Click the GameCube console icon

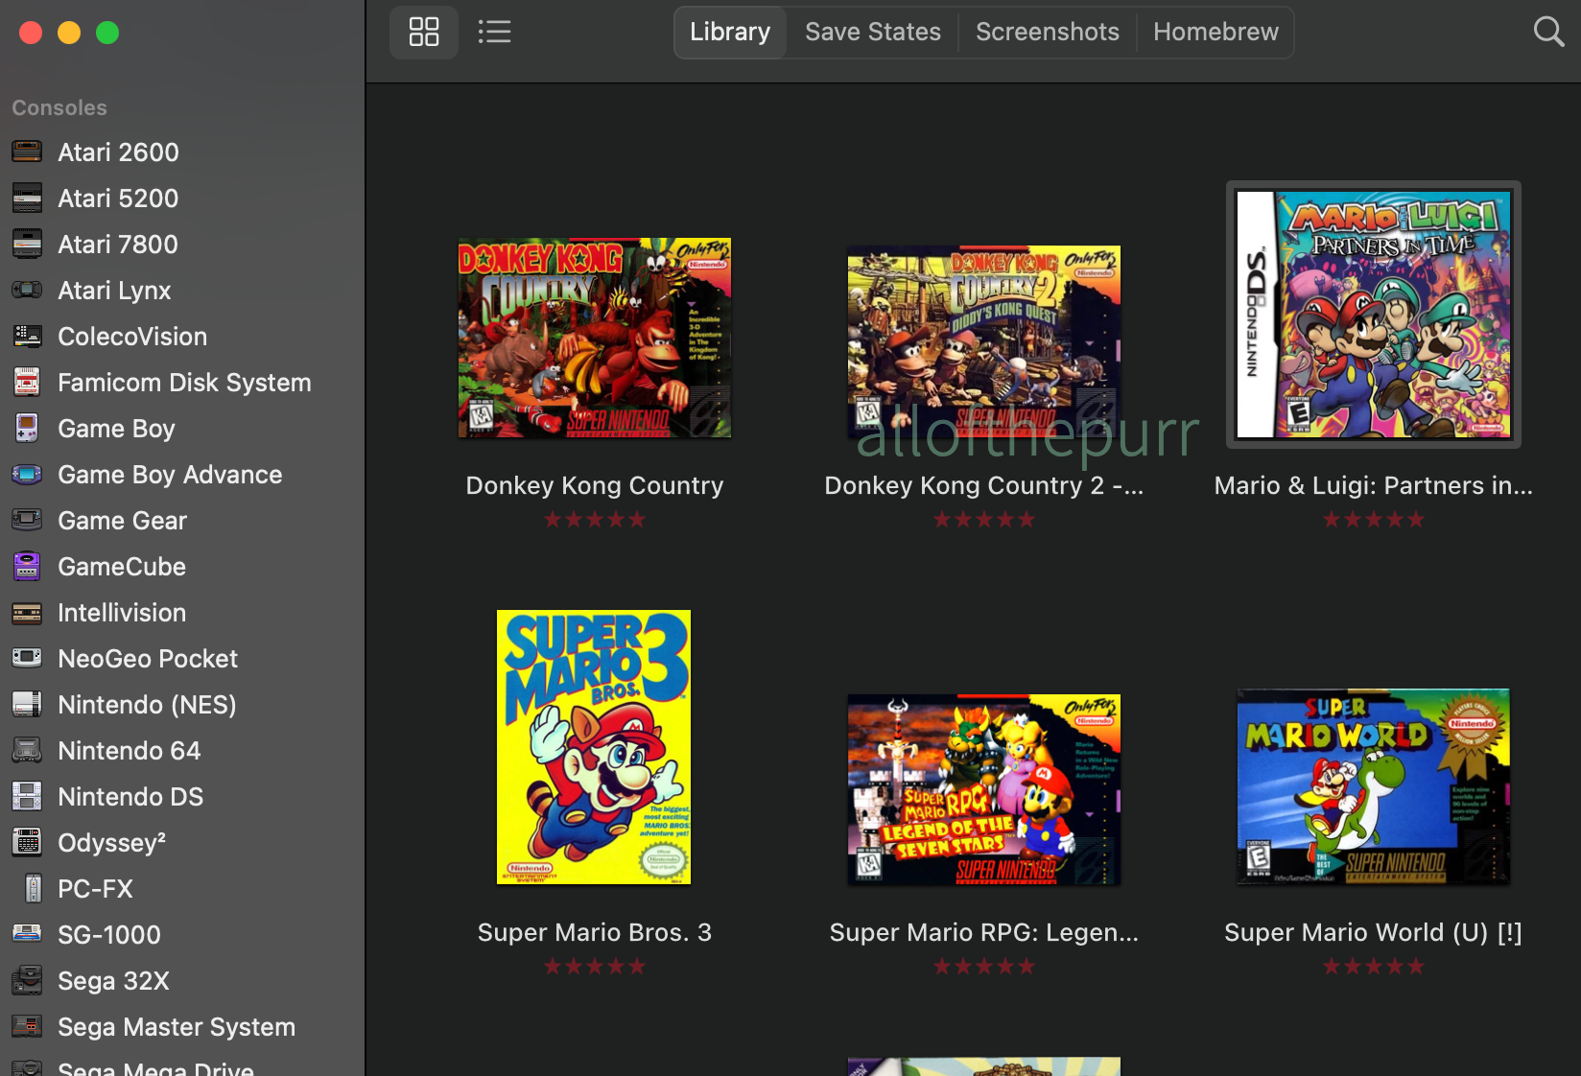[x=27, y=566]
